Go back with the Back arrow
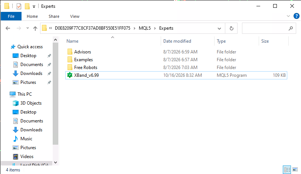301x174 pixels. (8, 29)
